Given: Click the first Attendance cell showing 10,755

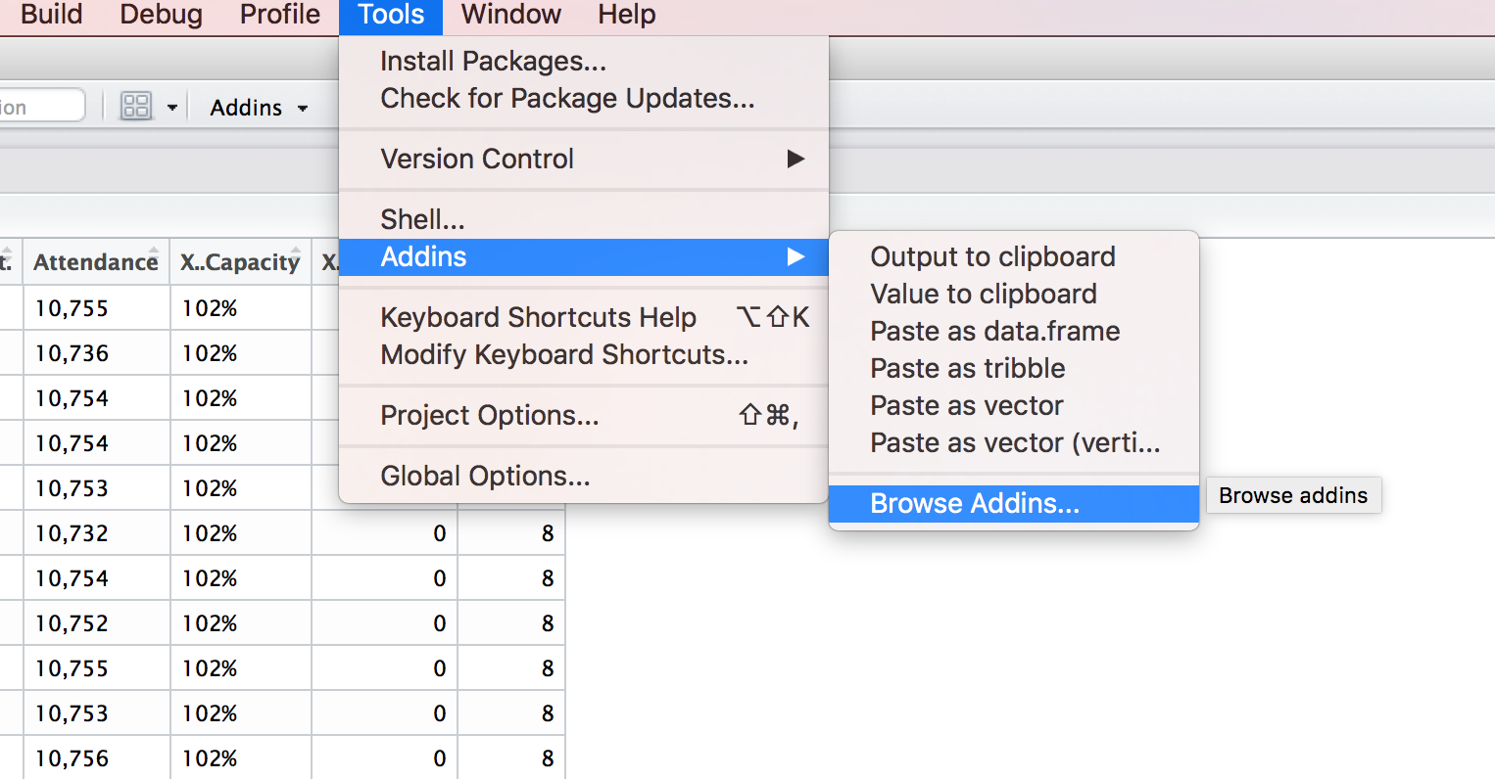Looking at the screenshot, I should click(72, 308).
